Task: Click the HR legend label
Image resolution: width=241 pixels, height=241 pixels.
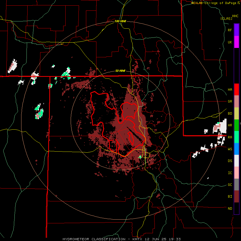Action: 230,125
